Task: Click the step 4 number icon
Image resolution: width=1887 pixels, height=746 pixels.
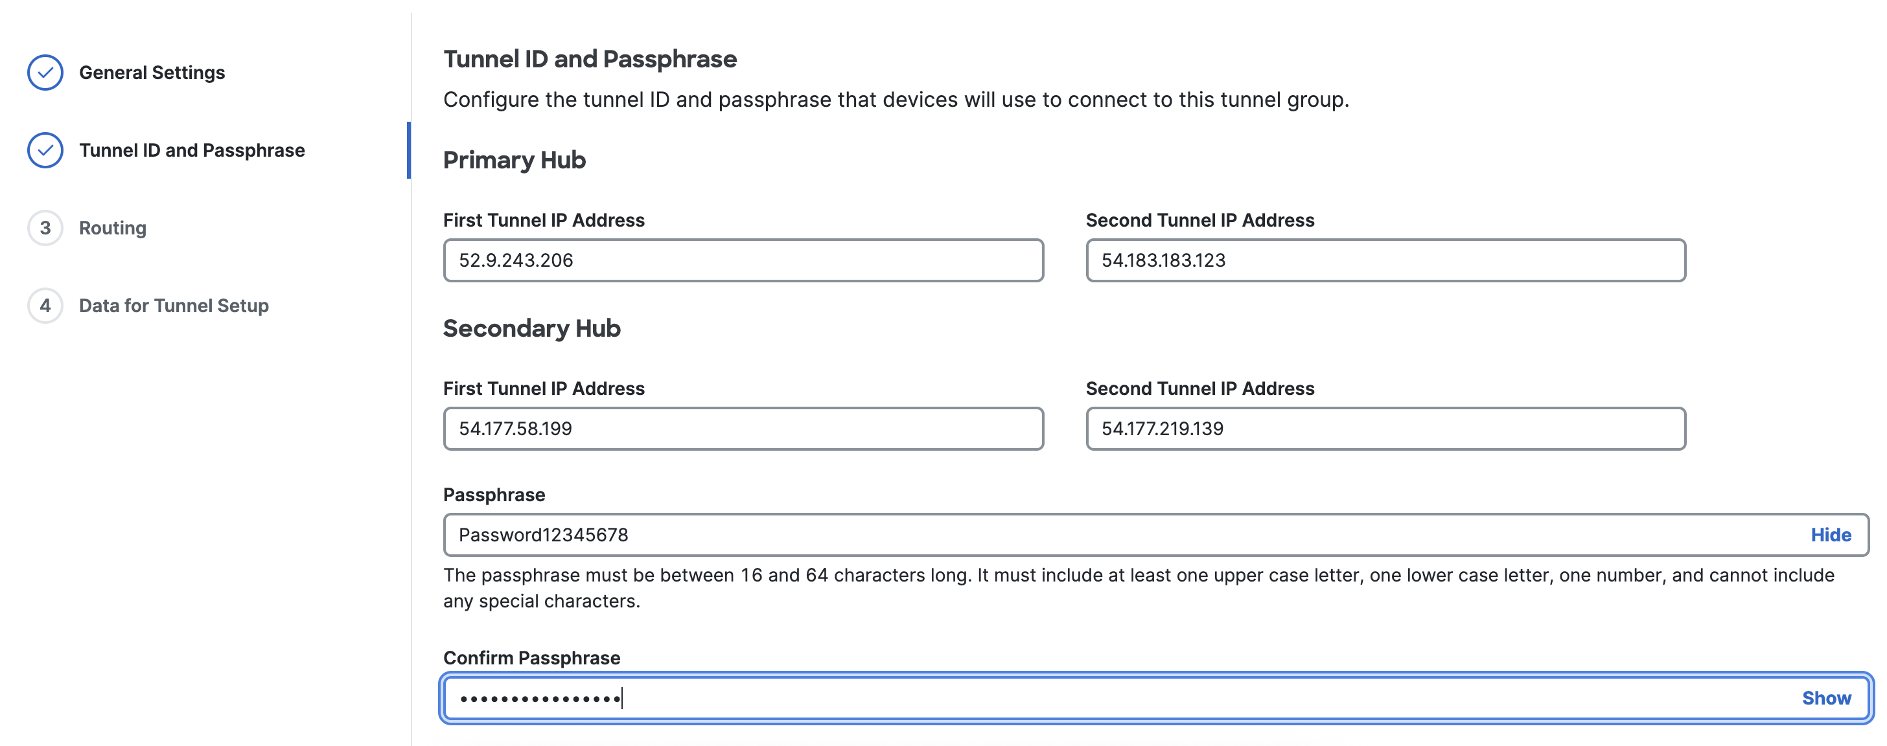Action: 45,305
